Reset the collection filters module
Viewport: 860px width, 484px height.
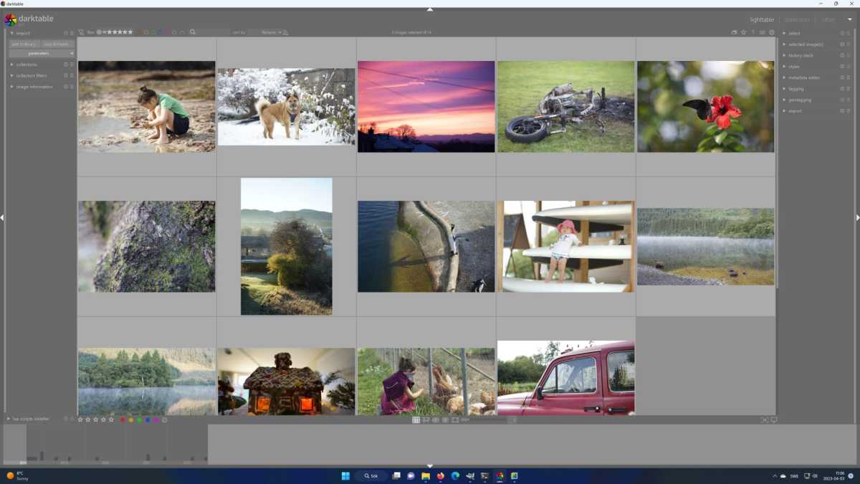coord(66,75)
